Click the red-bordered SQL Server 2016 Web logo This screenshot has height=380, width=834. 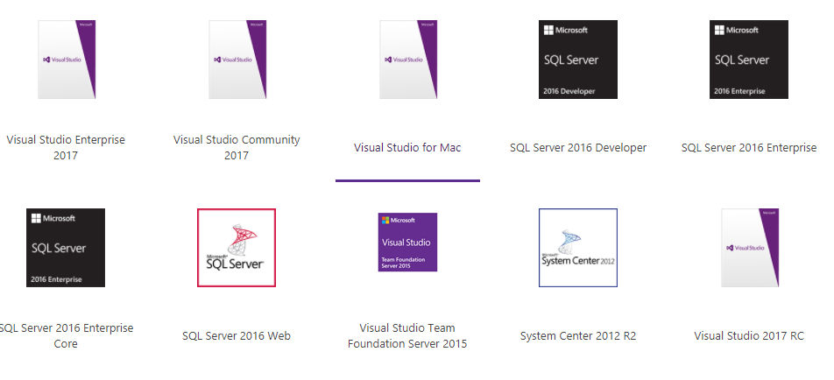pyautogui.click(x=237, y=248)
